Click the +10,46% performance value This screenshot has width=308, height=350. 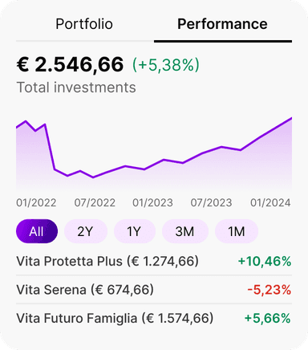pyautogui.click(x=265, y=261)
